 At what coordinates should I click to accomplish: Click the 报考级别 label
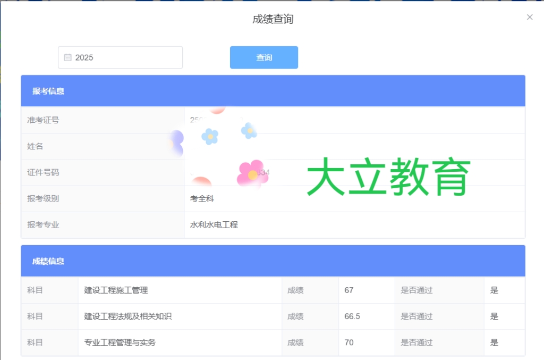pyautogui.click(x=43, y=198)
